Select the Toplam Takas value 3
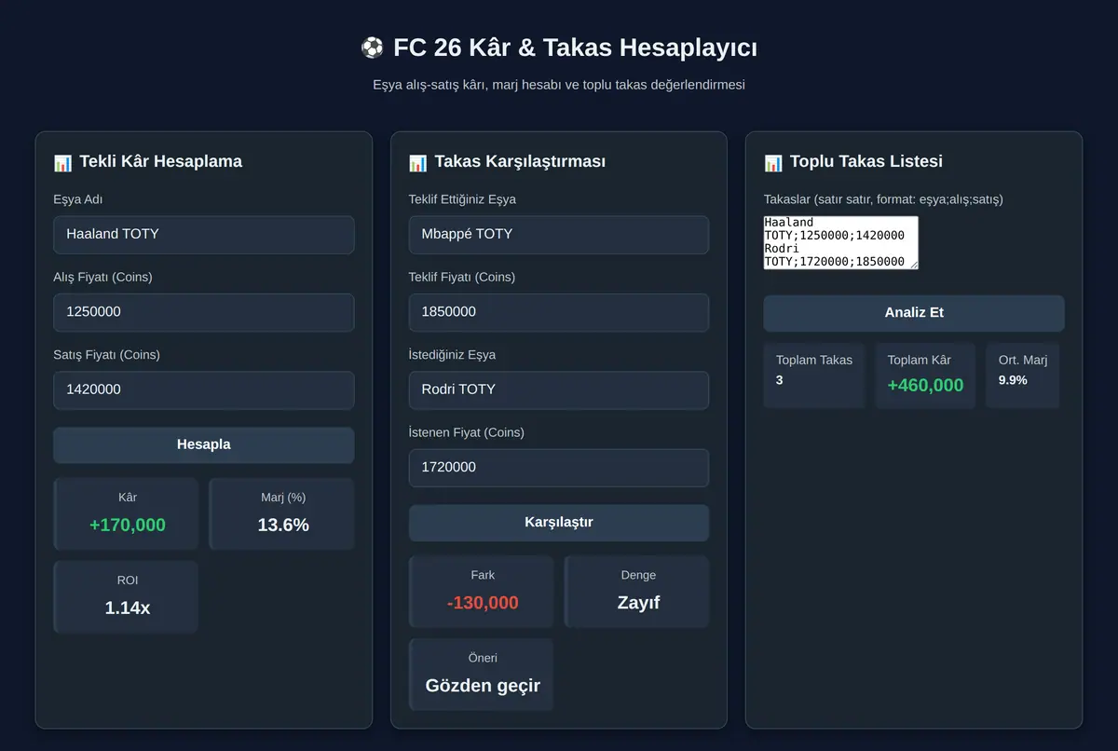 tap(780, 380)
